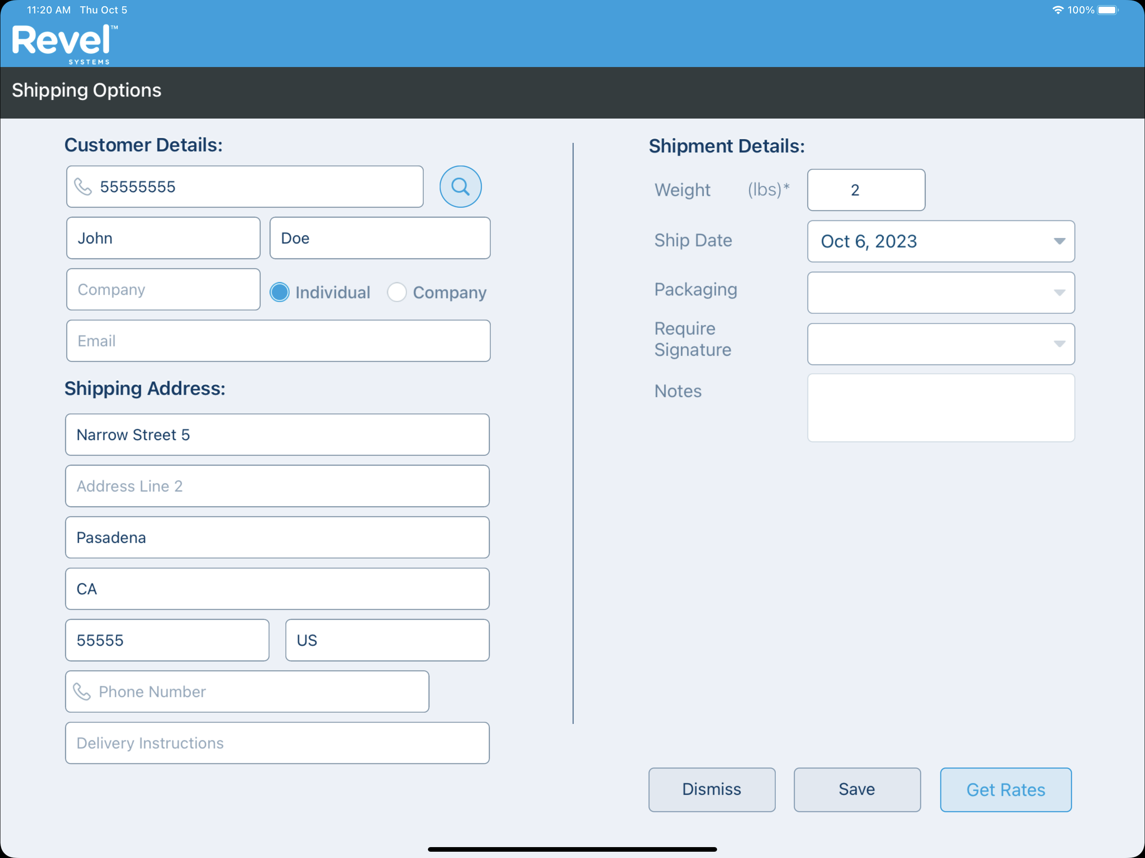This screenshot has height=858, width=1145.
Task: Click the phone icon beside Phone Number field
Action: 83,691
